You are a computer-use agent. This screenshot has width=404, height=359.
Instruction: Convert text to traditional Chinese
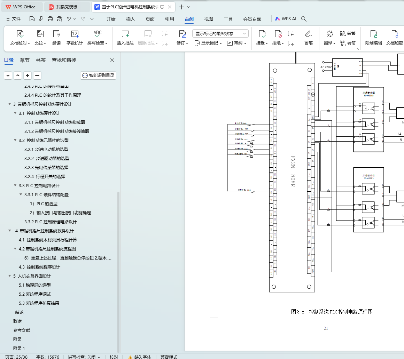(x=348, y=33)
